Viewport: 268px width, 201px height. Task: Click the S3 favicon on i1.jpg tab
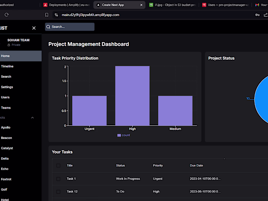tap(151, 5)
